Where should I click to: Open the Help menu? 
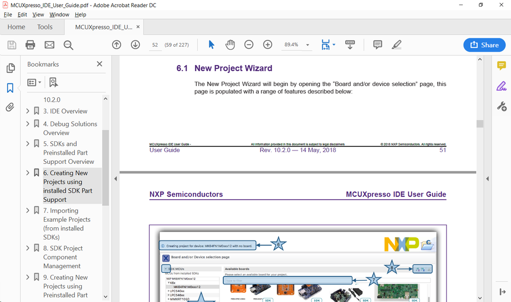(80, 14)
